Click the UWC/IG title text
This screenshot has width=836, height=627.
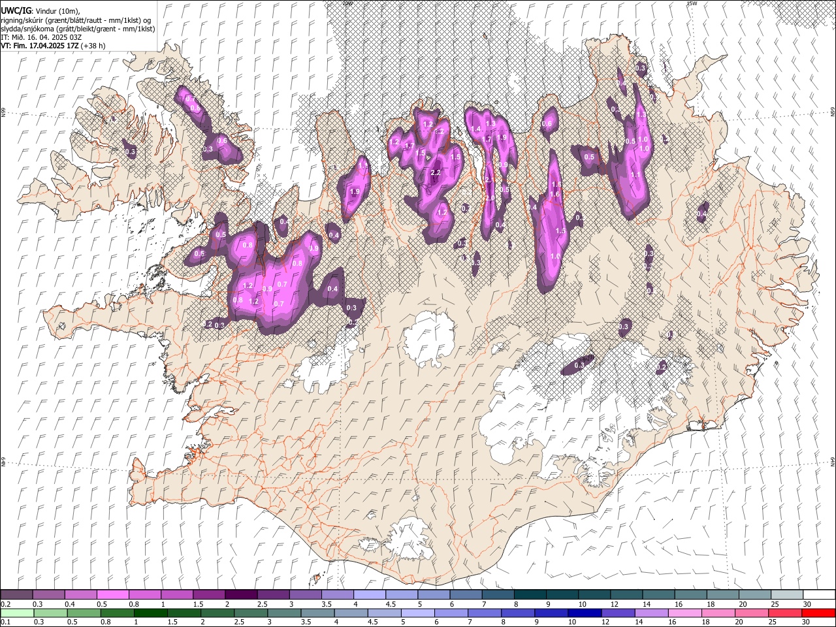coord(16,10)
